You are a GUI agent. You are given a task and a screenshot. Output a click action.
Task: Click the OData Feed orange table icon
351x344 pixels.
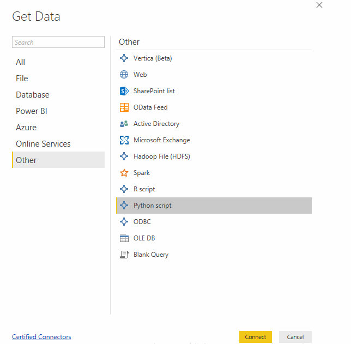[x=124, y=107]
